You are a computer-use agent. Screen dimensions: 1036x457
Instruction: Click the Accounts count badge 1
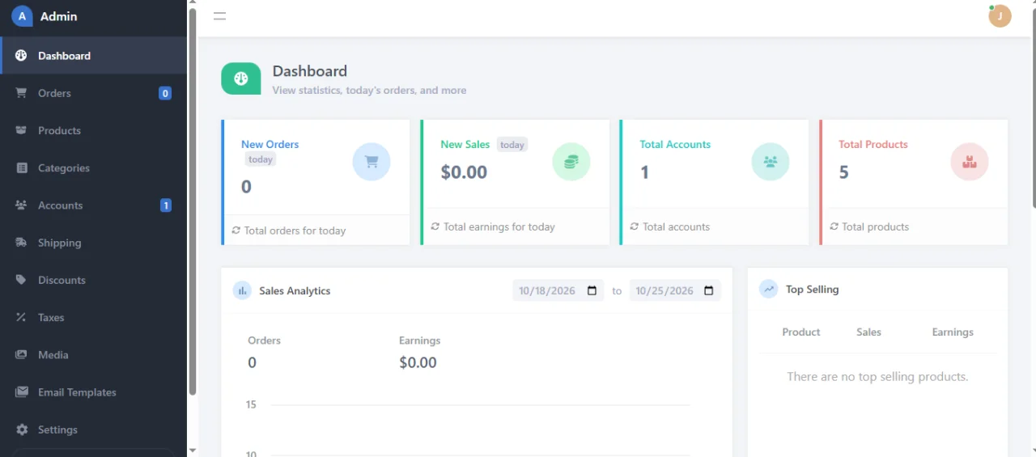165,205
